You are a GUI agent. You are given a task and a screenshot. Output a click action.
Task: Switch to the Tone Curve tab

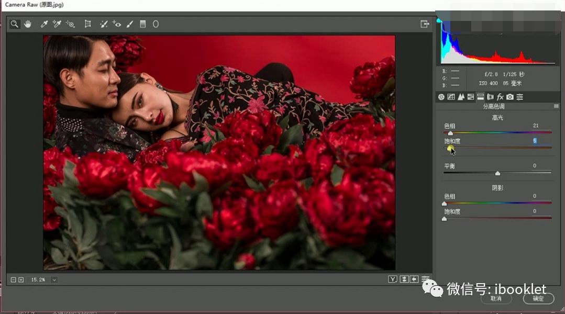tap(451, 97)
